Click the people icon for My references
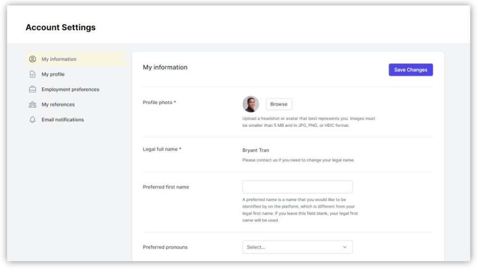The image size is (478, 269). click(33, 104)
